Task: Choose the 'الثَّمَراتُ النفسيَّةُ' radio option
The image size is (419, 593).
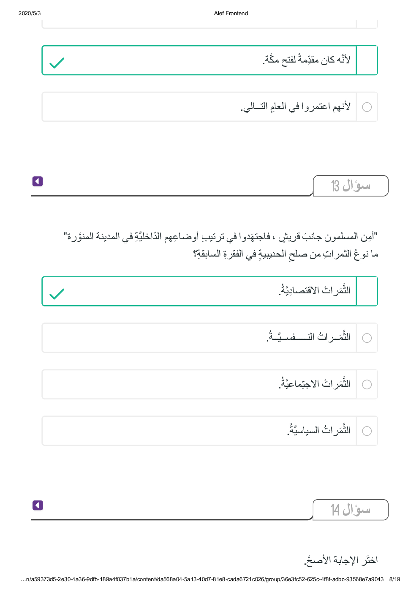Action: point(367,338)
